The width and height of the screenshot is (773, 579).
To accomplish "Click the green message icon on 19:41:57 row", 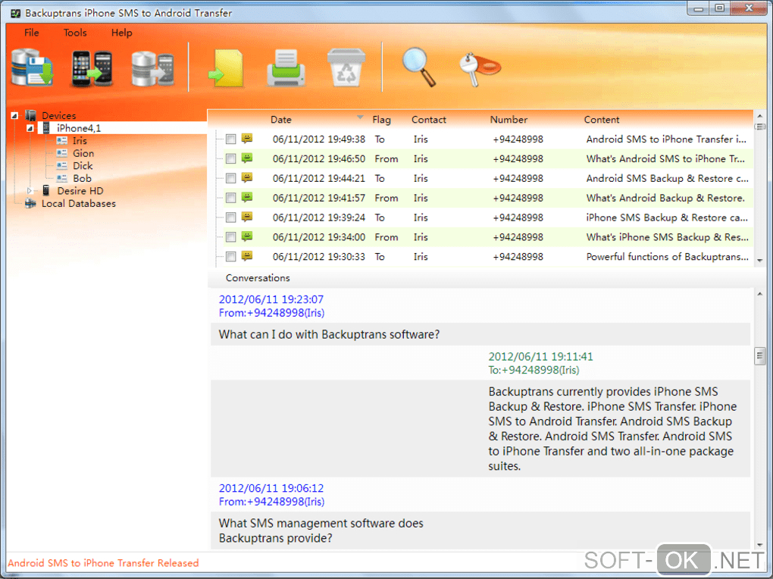I will pyautogui.click(x=247, y=197).
